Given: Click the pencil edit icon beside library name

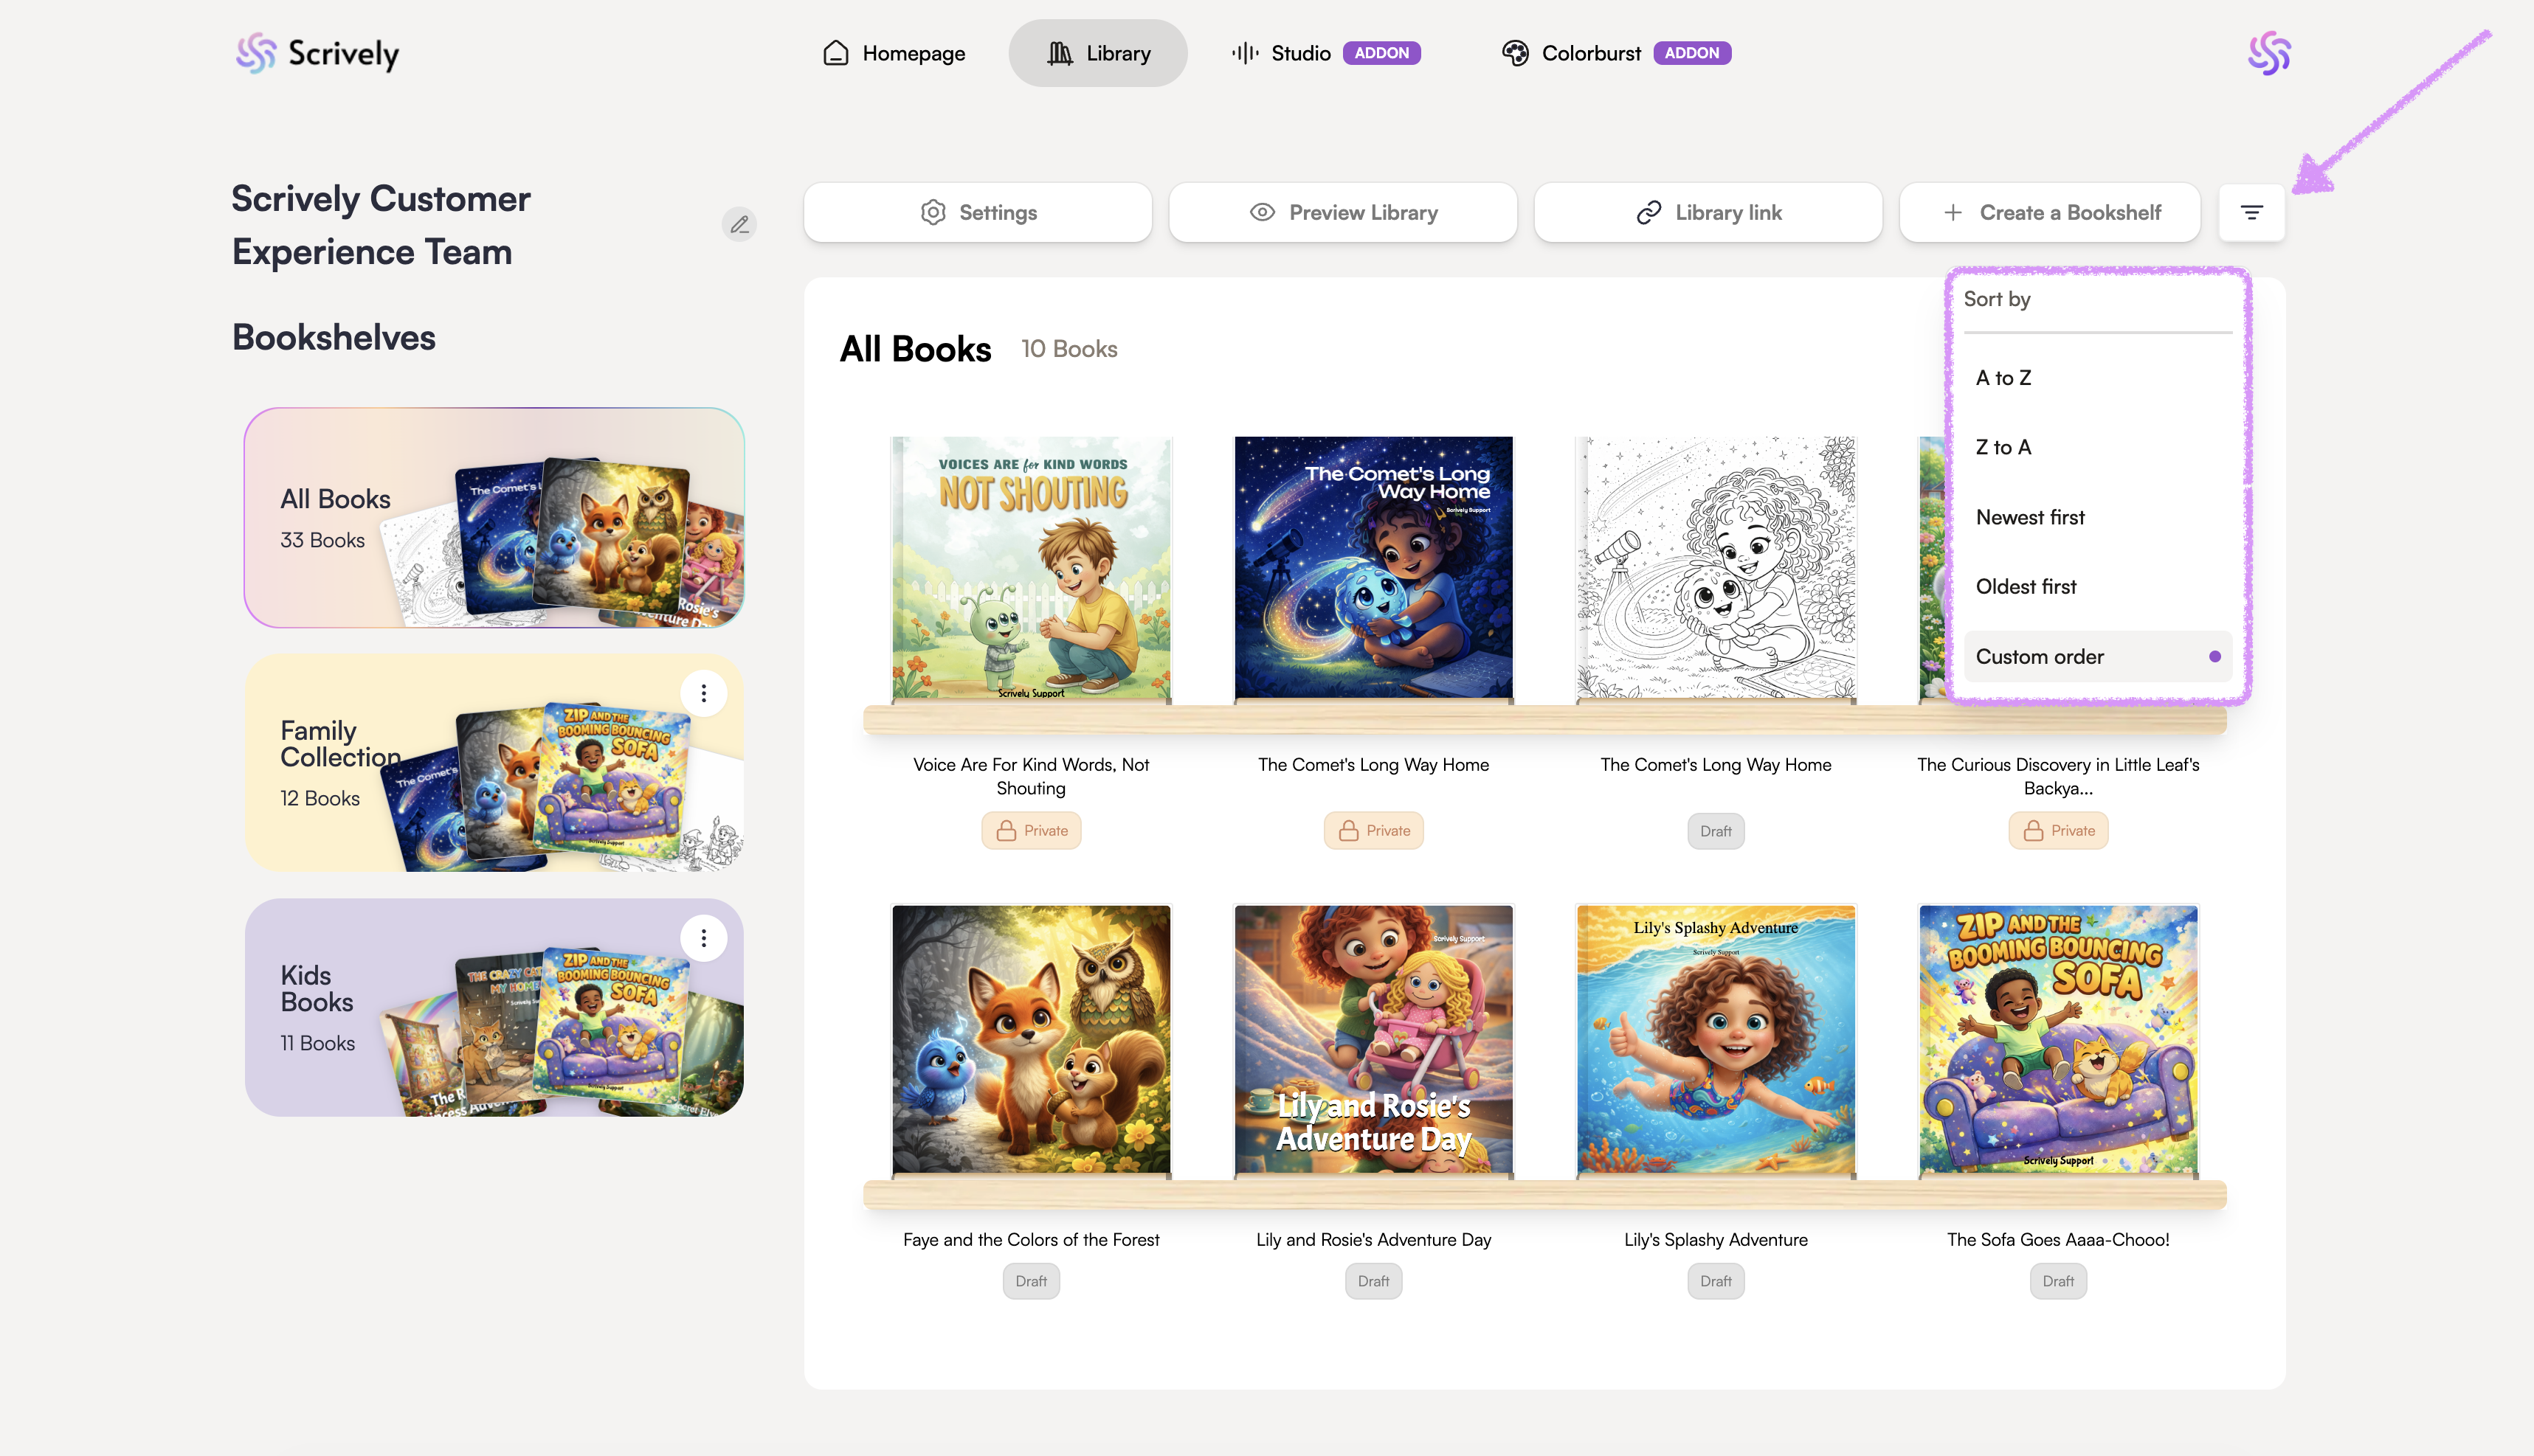Looking at the screenshot, I should (739, 224).
